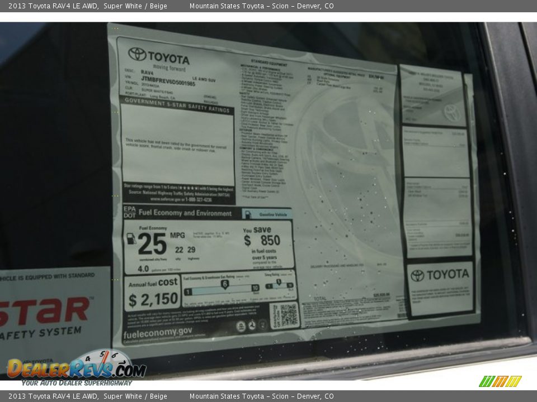537x402 pixels.
Task: Click the 4.0 gallons per 100 miles value
Action: (143, 269)
